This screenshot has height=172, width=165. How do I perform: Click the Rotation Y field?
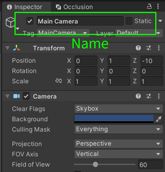click(119, 71)
